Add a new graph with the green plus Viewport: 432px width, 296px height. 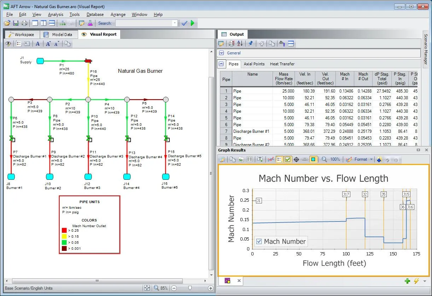click(407, 281)
